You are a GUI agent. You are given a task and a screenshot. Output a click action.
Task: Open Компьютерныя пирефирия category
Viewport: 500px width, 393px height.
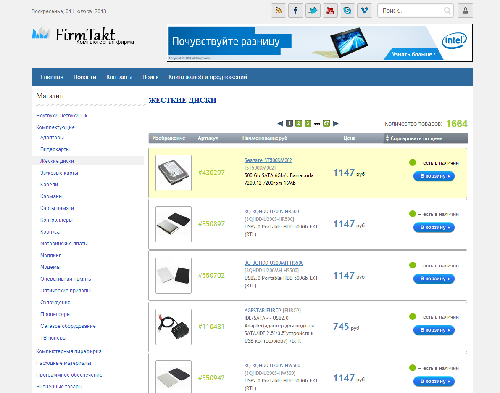tap(69, 351)
